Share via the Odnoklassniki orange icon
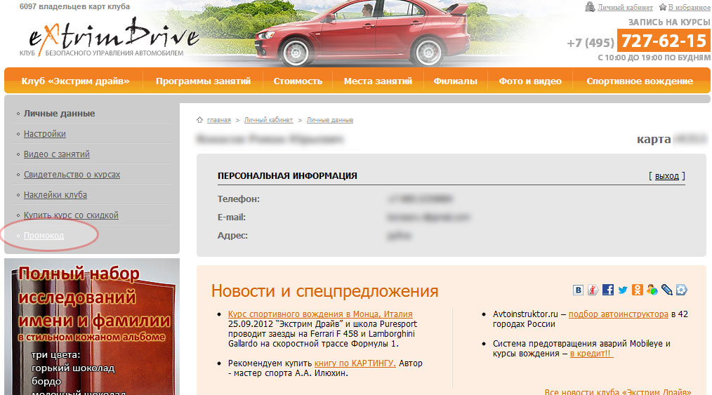The height and width of the screenshot is (395, 712). pyautogui.click(x=638, y=290)
